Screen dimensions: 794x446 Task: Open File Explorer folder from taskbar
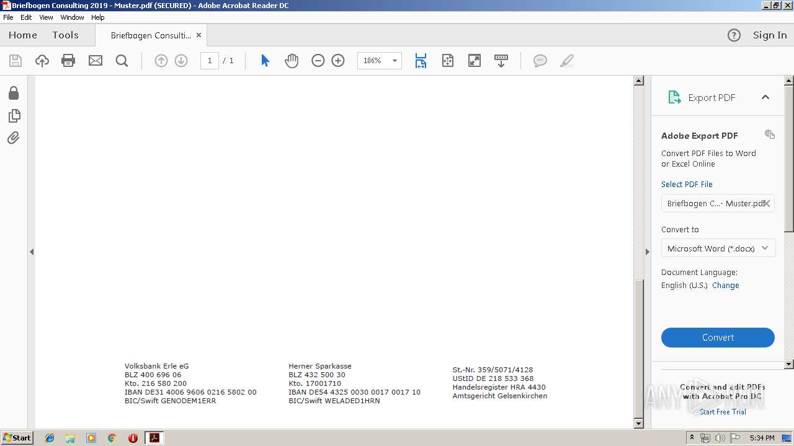[70, 438]
